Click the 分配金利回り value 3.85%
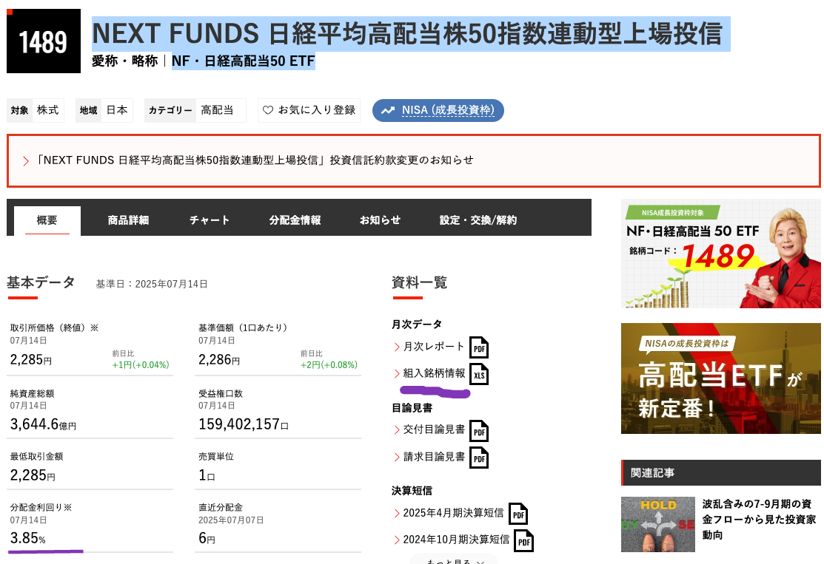This screenshot has height=564, width=824. (28, 538)
